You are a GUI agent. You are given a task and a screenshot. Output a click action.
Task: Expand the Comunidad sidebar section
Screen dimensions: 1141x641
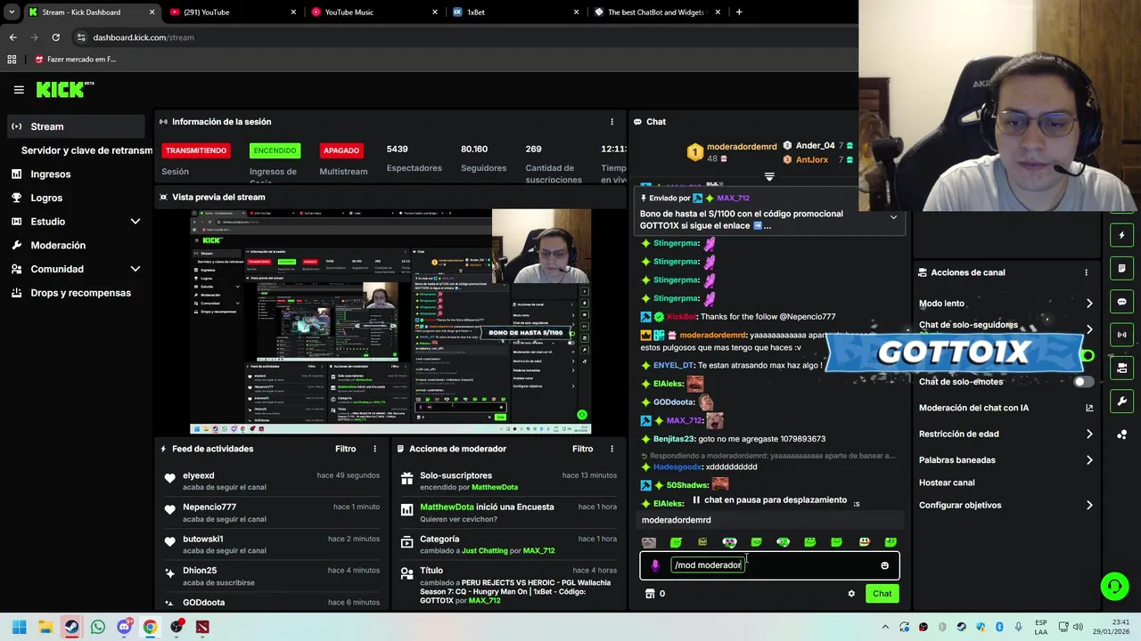coord(135,269)
